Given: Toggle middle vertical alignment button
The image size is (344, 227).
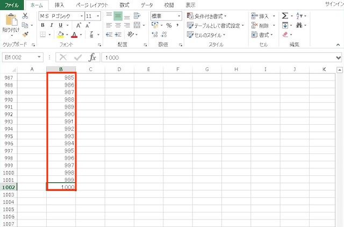Looking at the screenshot, I should (118, 16).
